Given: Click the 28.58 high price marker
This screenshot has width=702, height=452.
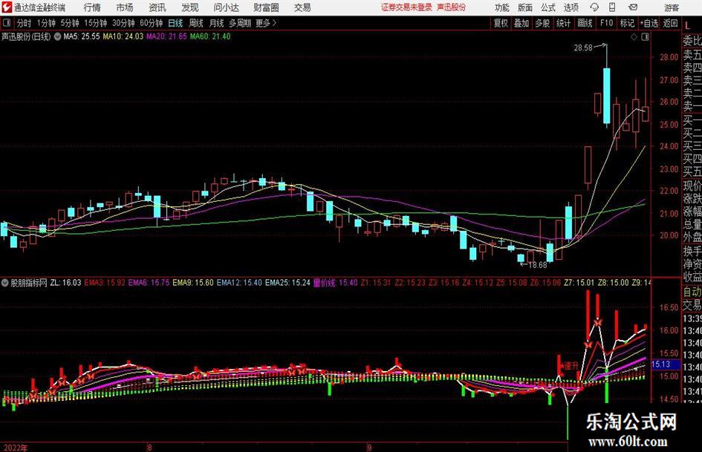Looking at the screenshot, I should [x=583, y=48].
